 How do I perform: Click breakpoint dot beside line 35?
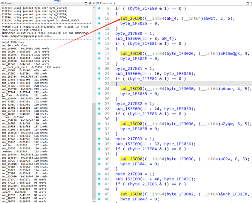coord(99,144)
